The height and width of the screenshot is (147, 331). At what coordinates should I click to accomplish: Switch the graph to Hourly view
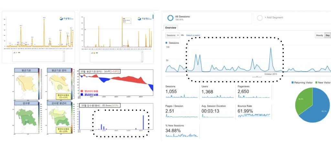319,36
